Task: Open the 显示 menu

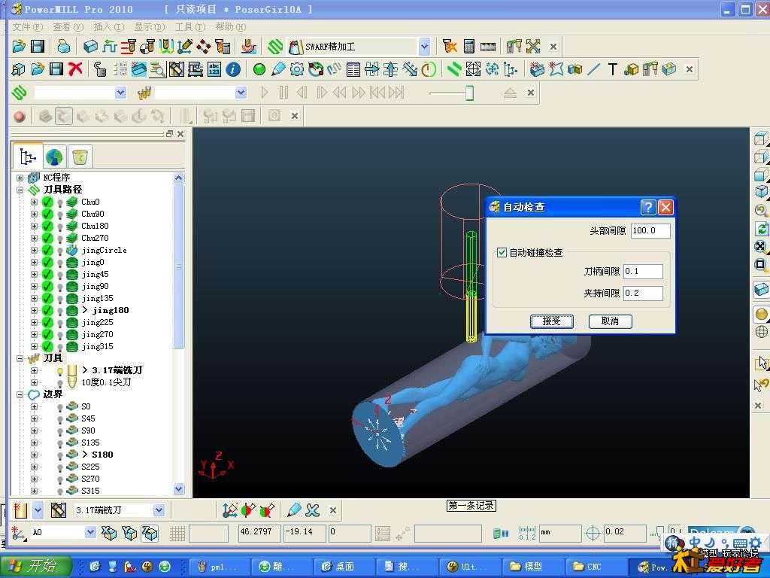Action: pyautogui.click(x=150, y=26)
